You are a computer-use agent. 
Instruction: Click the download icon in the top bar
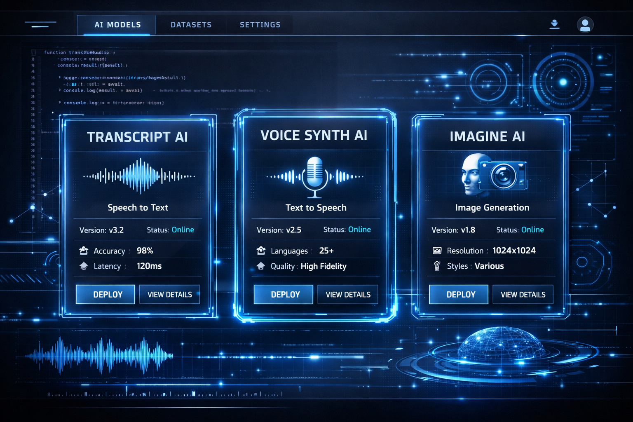[554, 24]
